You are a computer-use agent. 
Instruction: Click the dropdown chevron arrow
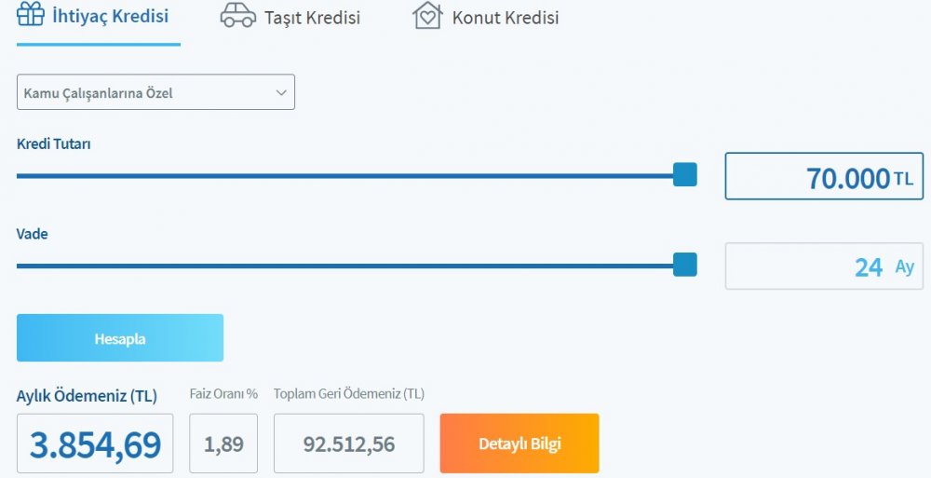281,93
